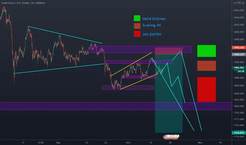Click the red 1958.265 stop price label
Viewport: 246px width, 145px height.
239,47
